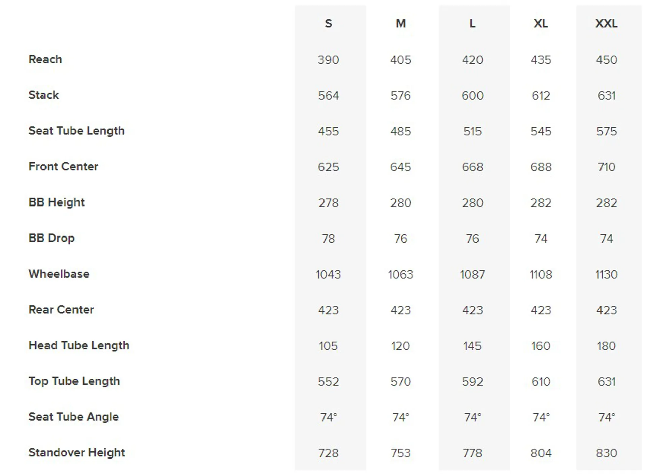Click the BB Drop row label

(x=52, y=238)
